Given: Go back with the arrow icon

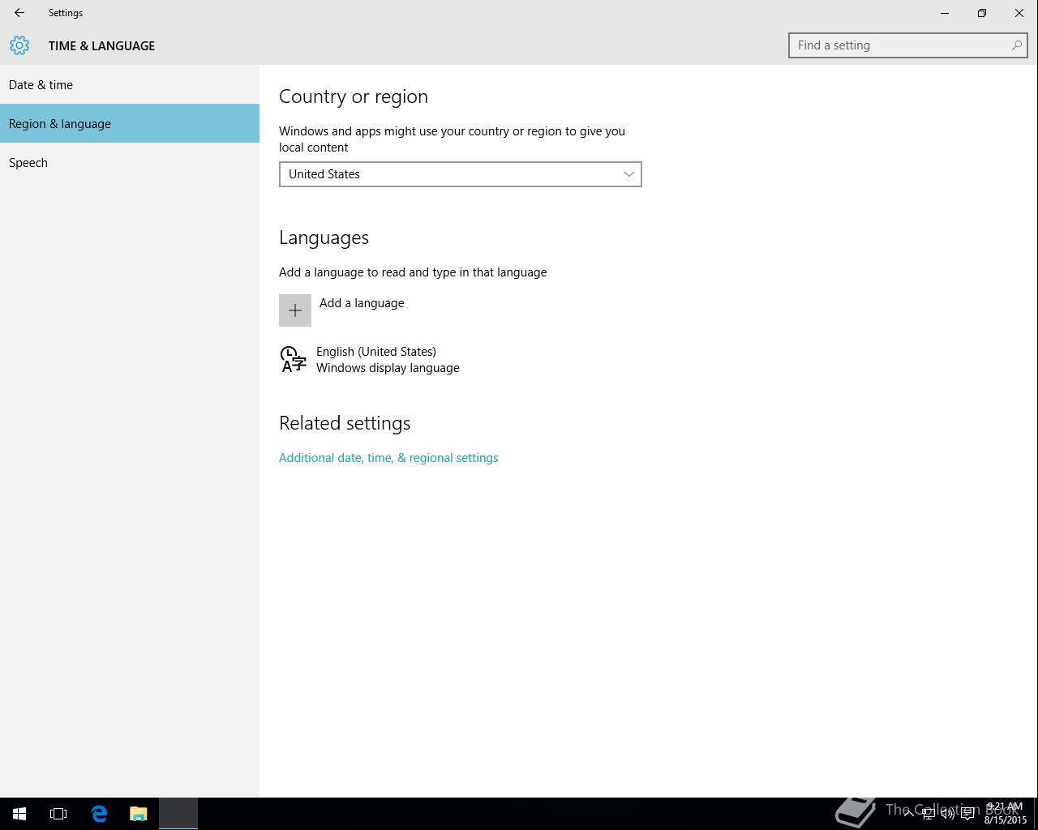Looking at the screenshot, I should point(19,13).
